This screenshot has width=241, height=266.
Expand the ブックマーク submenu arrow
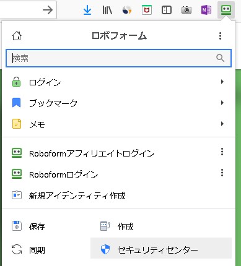tap(222, 103)
